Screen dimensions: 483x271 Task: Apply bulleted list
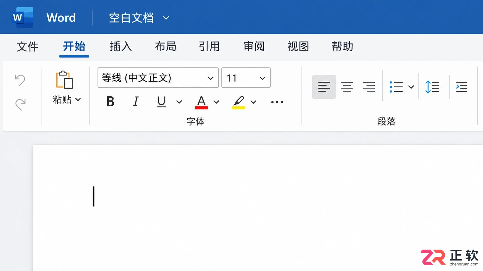[x=396, y=87]
